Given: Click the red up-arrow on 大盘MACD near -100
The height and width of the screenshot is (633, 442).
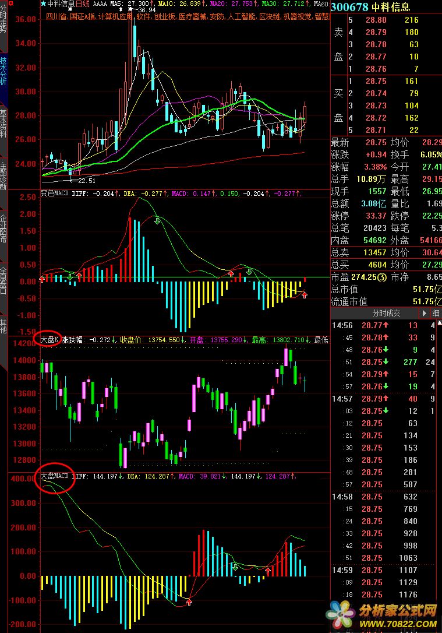Looking at the screenshot, I should pos(189,602).
